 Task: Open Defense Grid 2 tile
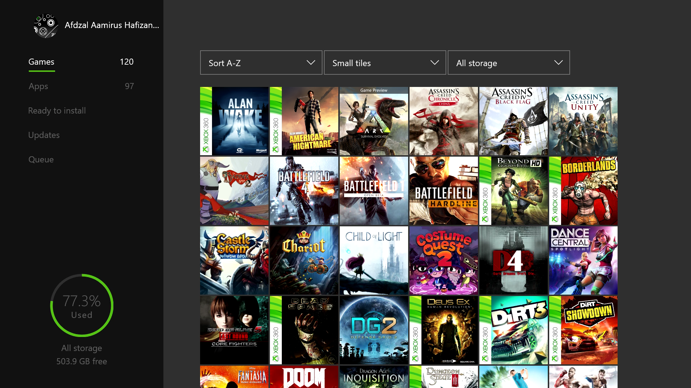pos(374,330)
